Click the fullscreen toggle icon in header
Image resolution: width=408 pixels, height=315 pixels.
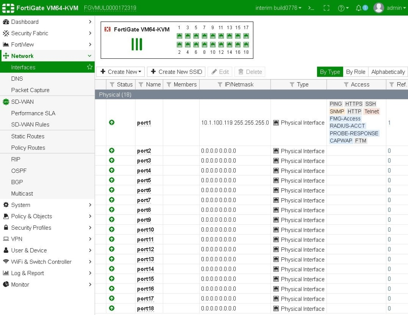327,8
